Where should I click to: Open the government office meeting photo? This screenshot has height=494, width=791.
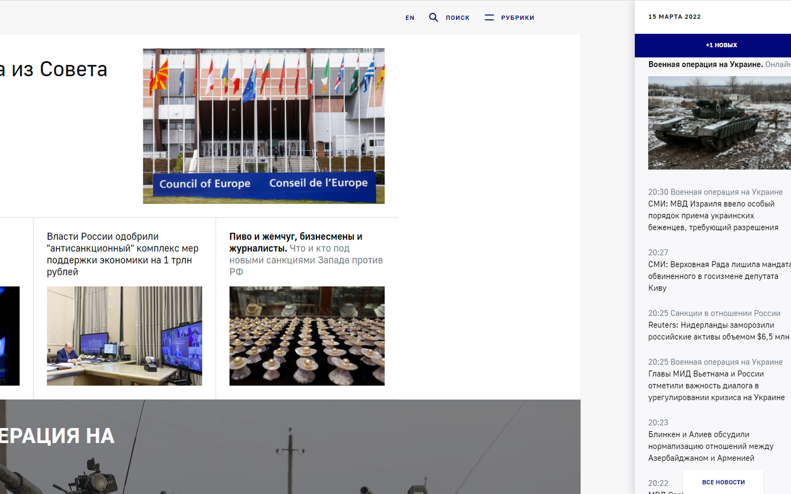[125, 336]
